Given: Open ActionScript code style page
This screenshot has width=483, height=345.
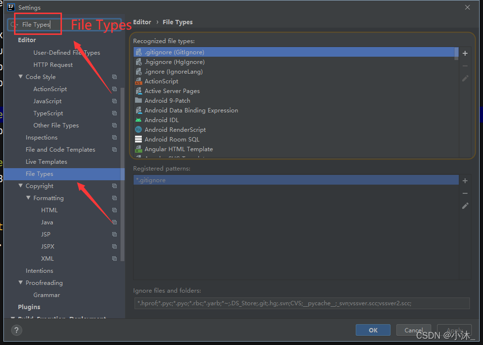Looking at the screenshot, I should click(x=50, y=89).
